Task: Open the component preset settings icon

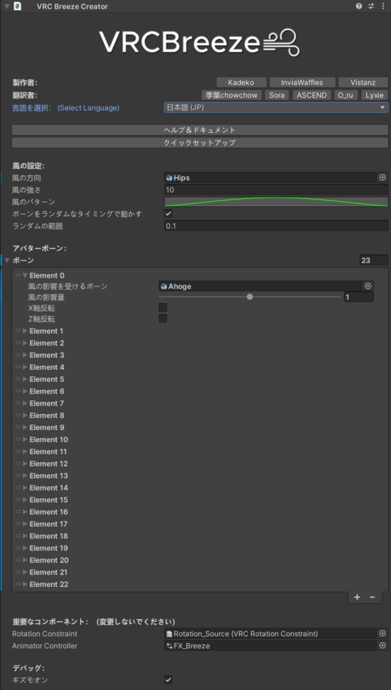Action: [x=371, y=6]
